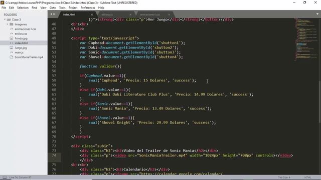Click the Clase 3 folder icon
Image resolution: width=321 pixels, height=180 pixels.
(x=9, y=19)
